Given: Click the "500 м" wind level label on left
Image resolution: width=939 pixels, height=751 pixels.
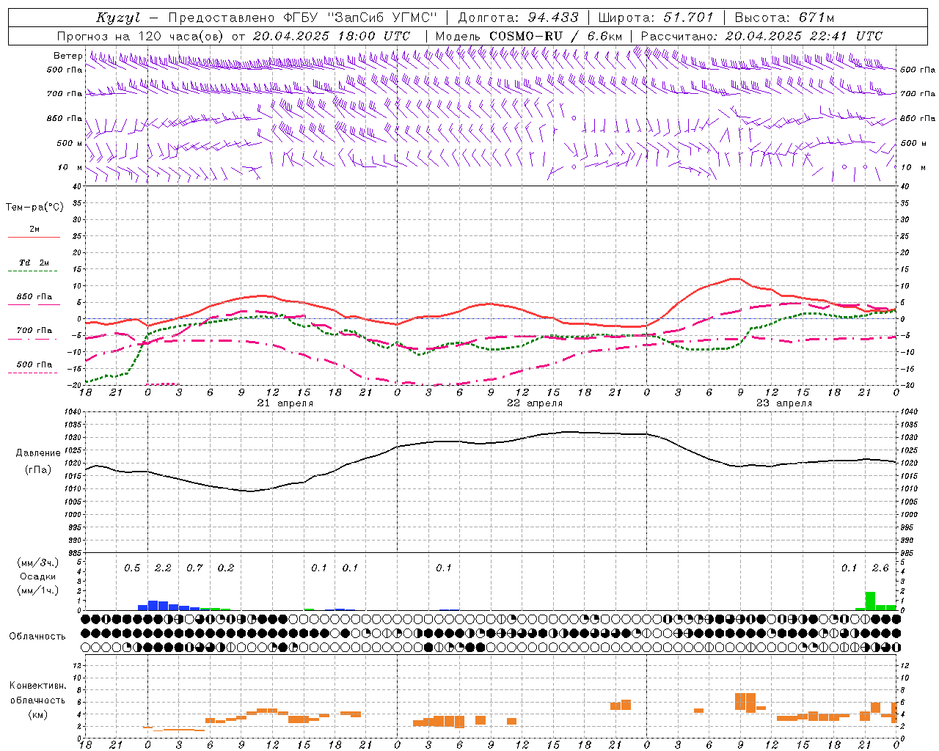Looking at the screenshot, I should (70, 143).
